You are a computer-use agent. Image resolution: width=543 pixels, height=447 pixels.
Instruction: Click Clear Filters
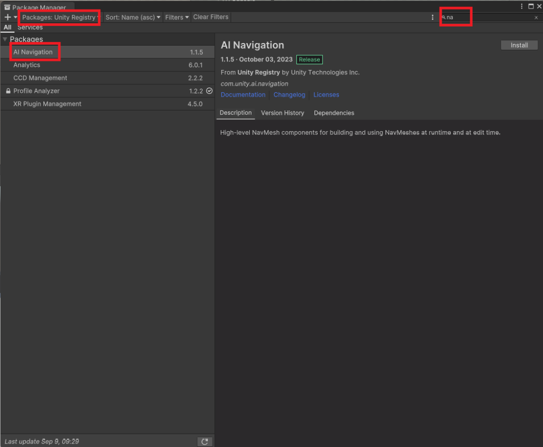point(211,17)
